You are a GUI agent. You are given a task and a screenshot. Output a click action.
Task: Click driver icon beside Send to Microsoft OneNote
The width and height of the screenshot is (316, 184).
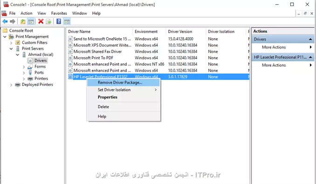point(70,39)
